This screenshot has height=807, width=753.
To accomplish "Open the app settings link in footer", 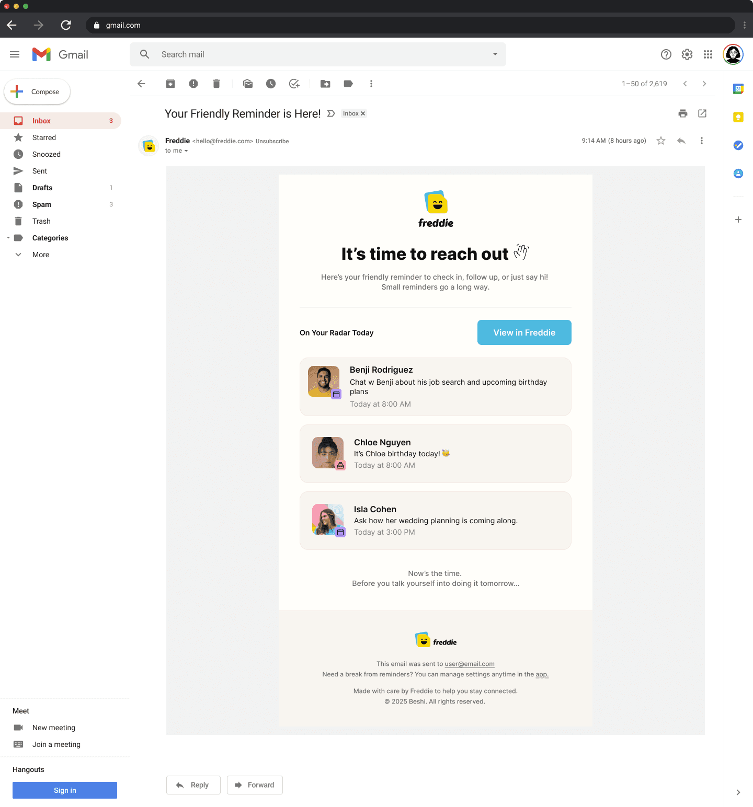I will (x=542, y=674).
